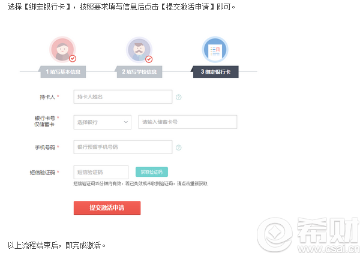Image resolution: width=360 pixels, height=253 pixels.
Task: Open the 选择银行 dropdown
Action: click(x=102, y=122)
